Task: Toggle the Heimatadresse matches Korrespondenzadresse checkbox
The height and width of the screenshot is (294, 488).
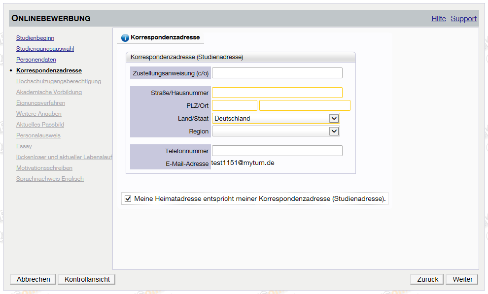Action: tap(128, 199)
